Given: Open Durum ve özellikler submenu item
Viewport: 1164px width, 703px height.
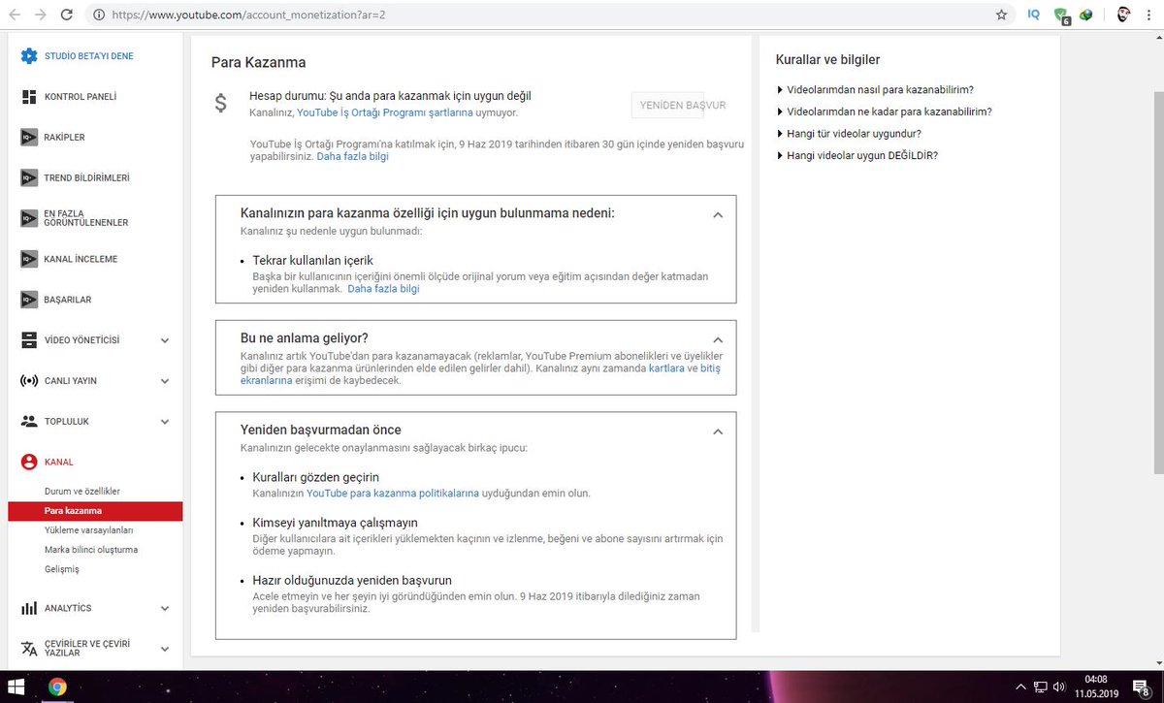Looking at the screenshot, I should [82, 492].
